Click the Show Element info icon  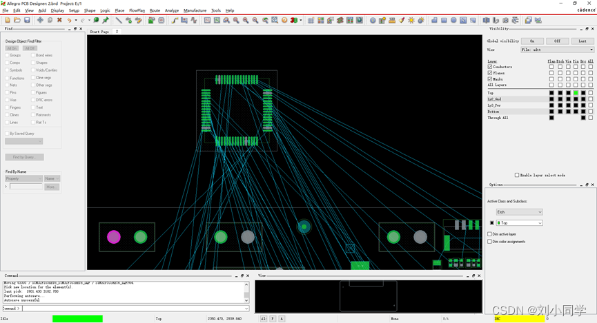[x=373, y=20]
